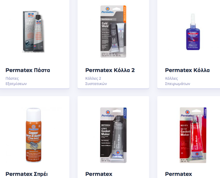
Task: Open the blue threadlocker bottle image
Action: 193,32
